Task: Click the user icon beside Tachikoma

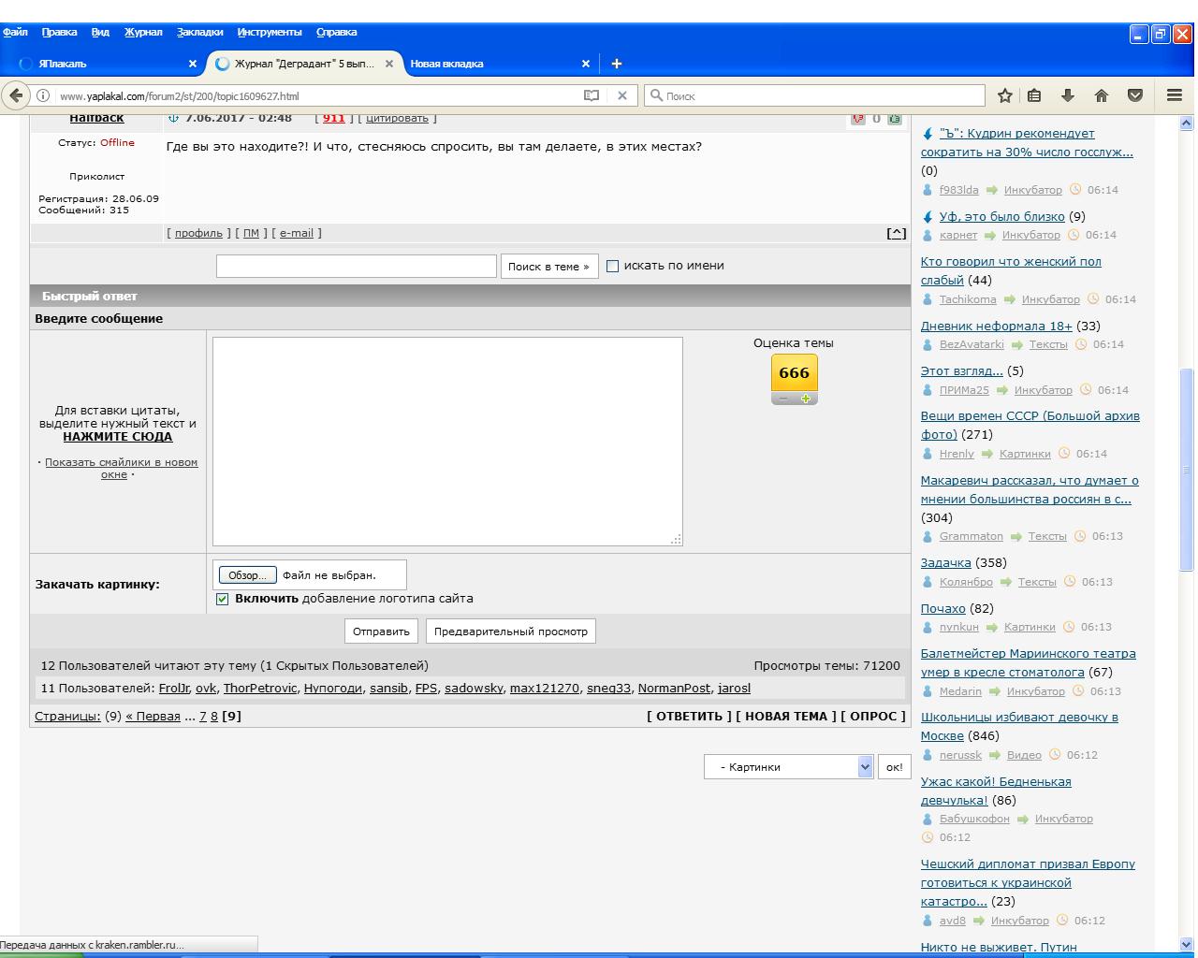Action: (928, 299)
